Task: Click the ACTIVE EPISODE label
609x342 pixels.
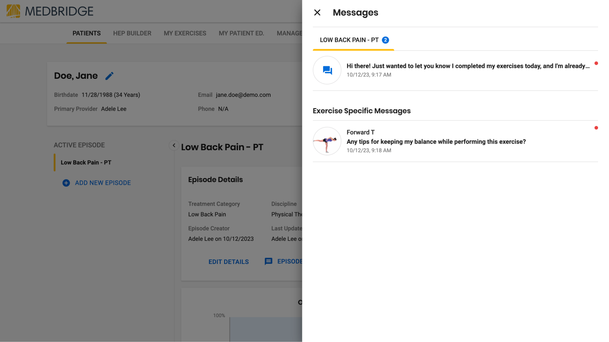Action: pyautogui.click(x=79, y=145)
